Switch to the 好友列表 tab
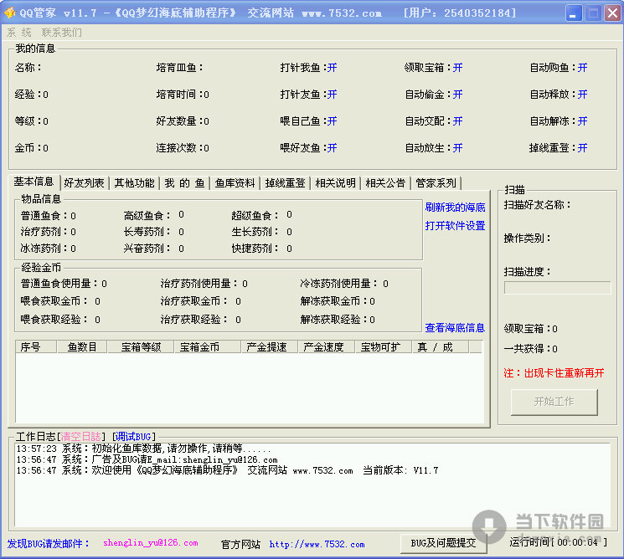 [x=84, y=183]
